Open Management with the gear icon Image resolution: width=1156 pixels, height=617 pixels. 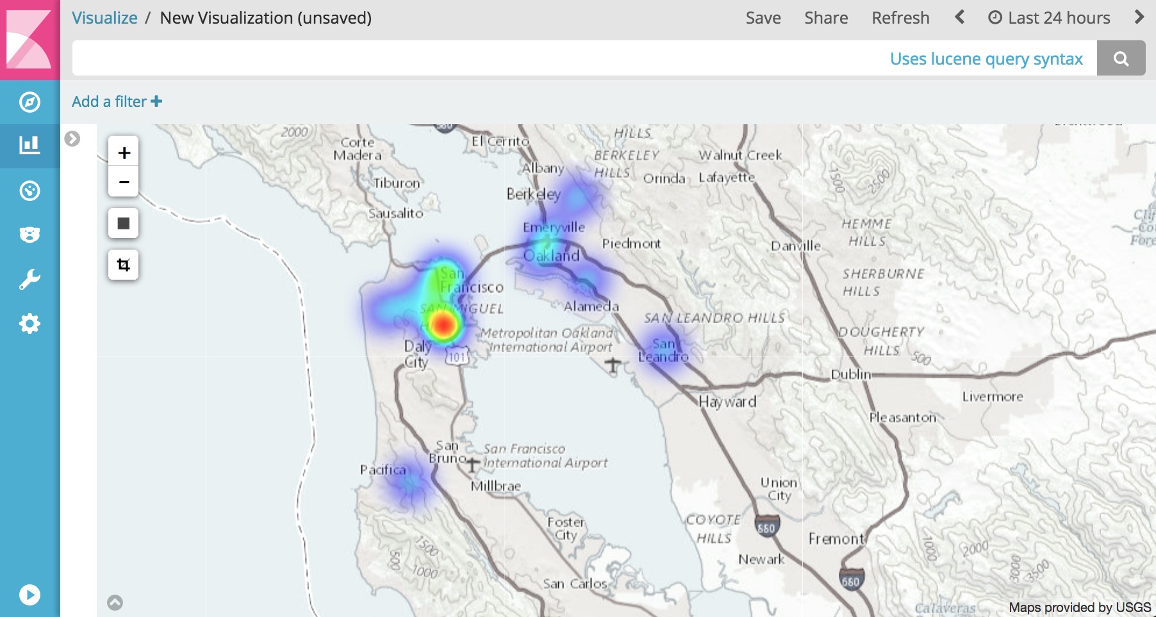pos(28,323)
